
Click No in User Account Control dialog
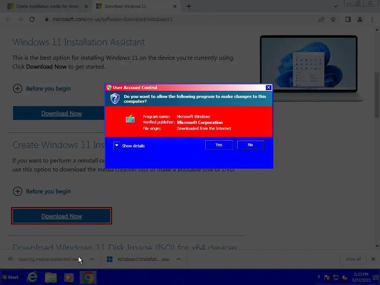[250, 145]
